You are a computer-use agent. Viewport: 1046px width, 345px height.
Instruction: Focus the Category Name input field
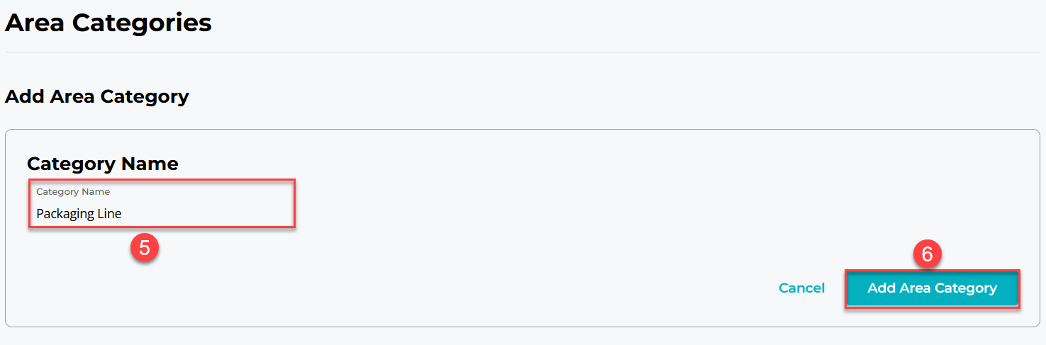[162, 204]
